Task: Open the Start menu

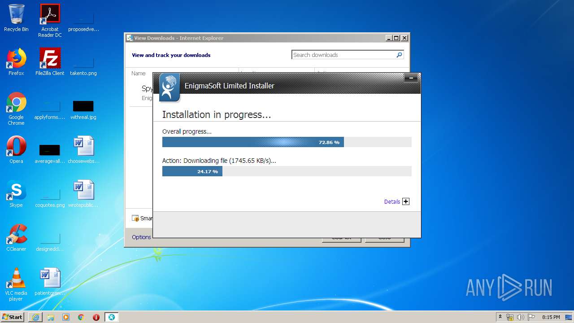Action: click(x=13, y=317)
